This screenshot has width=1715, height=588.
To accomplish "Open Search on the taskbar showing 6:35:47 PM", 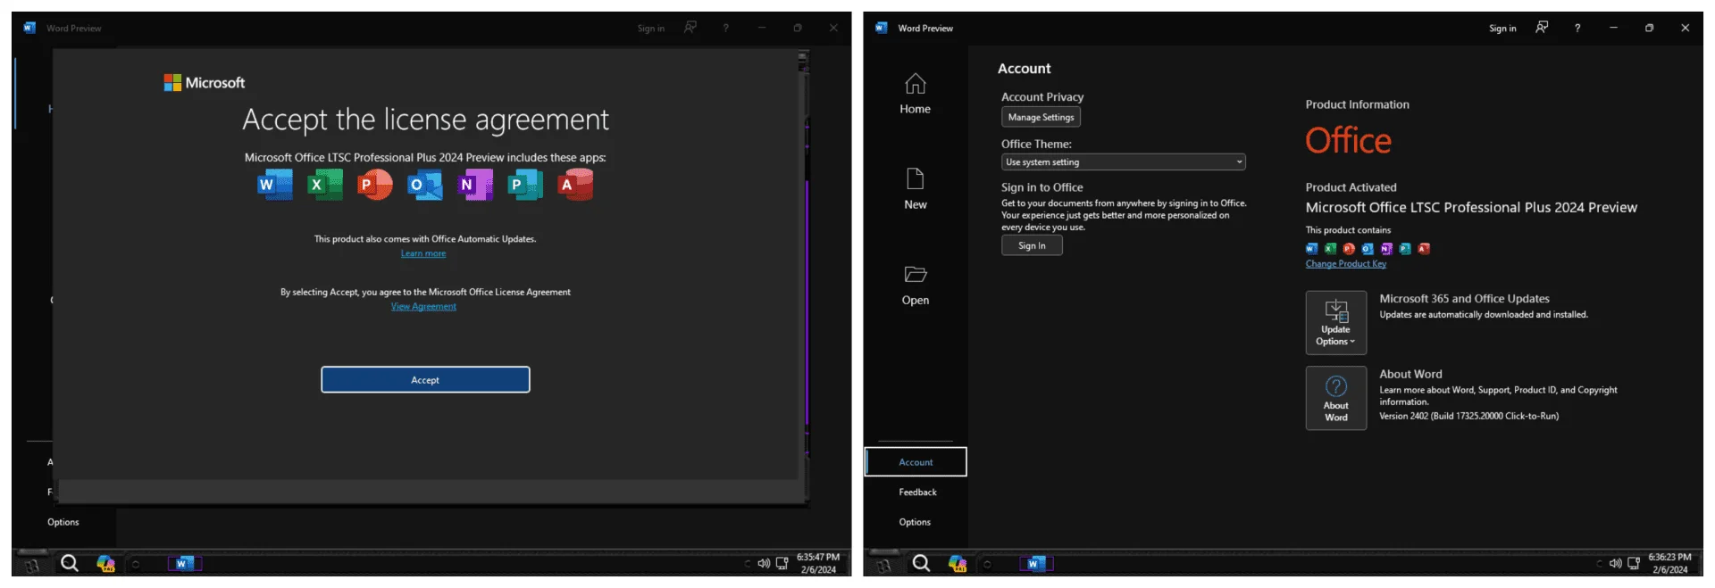I will 69,563.
